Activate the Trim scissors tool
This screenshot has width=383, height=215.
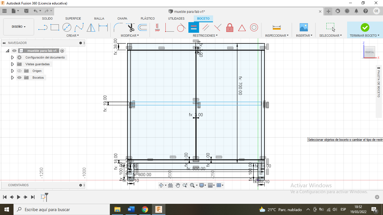[131, 27]
